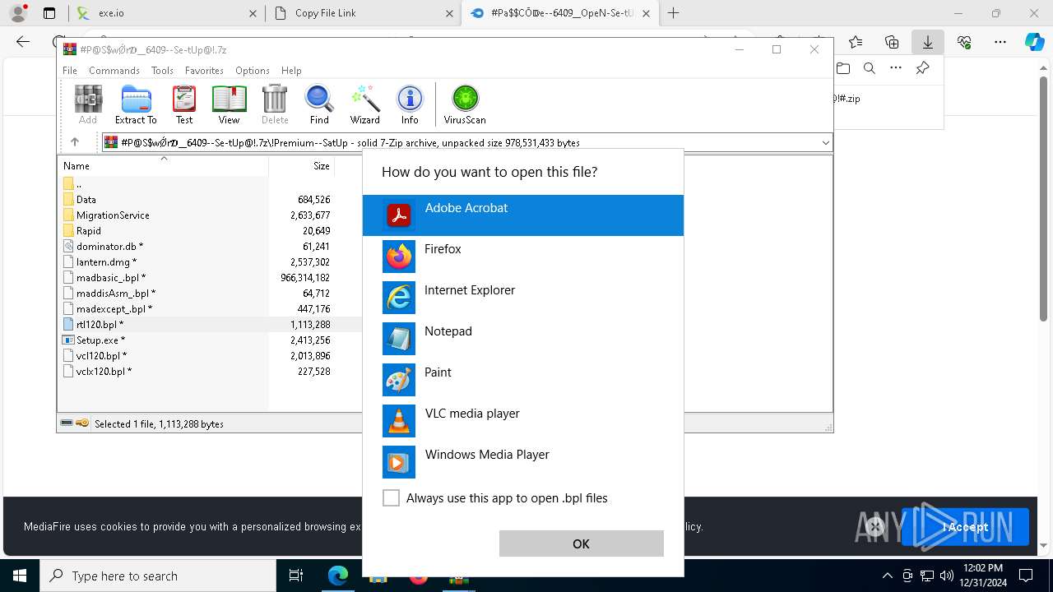This screenshot has height=592, width=1053.
Task: Pick Paint to open the file
Action: click(523, 380)
